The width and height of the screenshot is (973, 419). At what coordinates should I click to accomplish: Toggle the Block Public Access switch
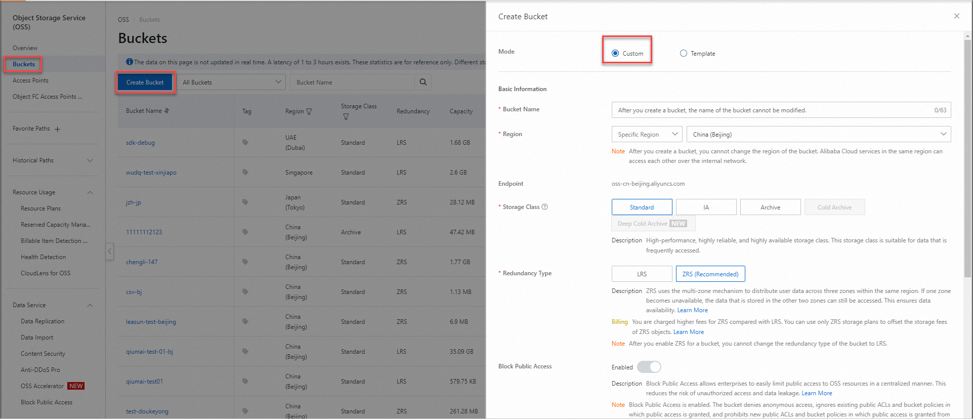(x=649, y=367)
